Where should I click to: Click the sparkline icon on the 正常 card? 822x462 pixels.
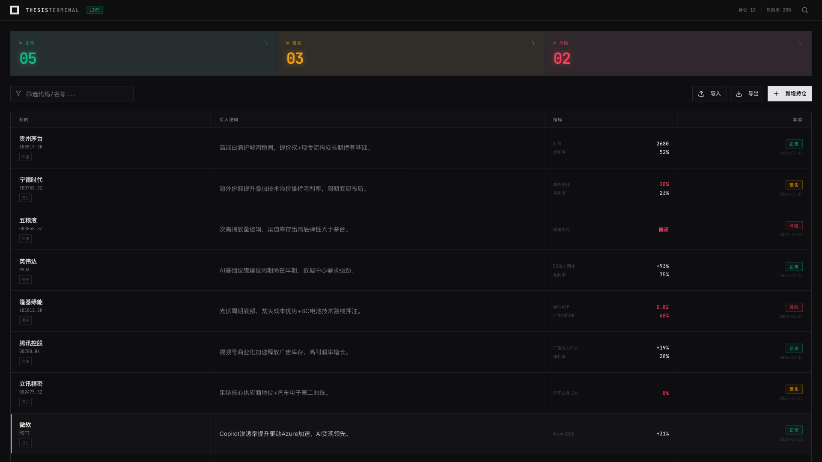point(266,43)
